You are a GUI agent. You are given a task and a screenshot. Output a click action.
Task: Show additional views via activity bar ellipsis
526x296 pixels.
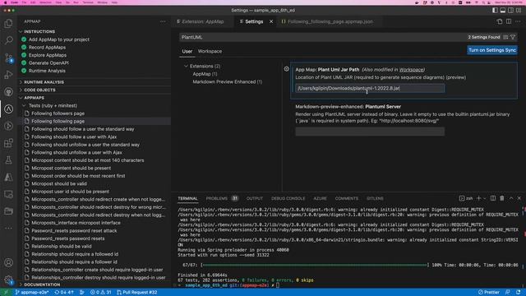coord(8,229)
